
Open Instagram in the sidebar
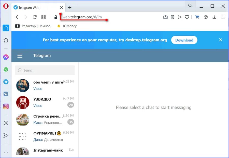click(6, 107)
